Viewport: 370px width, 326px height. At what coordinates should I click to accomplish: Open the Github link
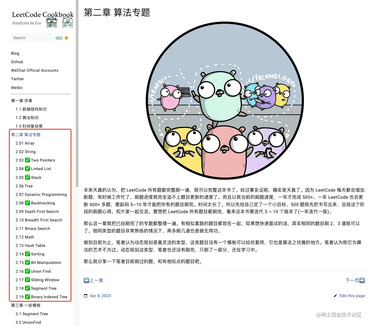(17, 62)
